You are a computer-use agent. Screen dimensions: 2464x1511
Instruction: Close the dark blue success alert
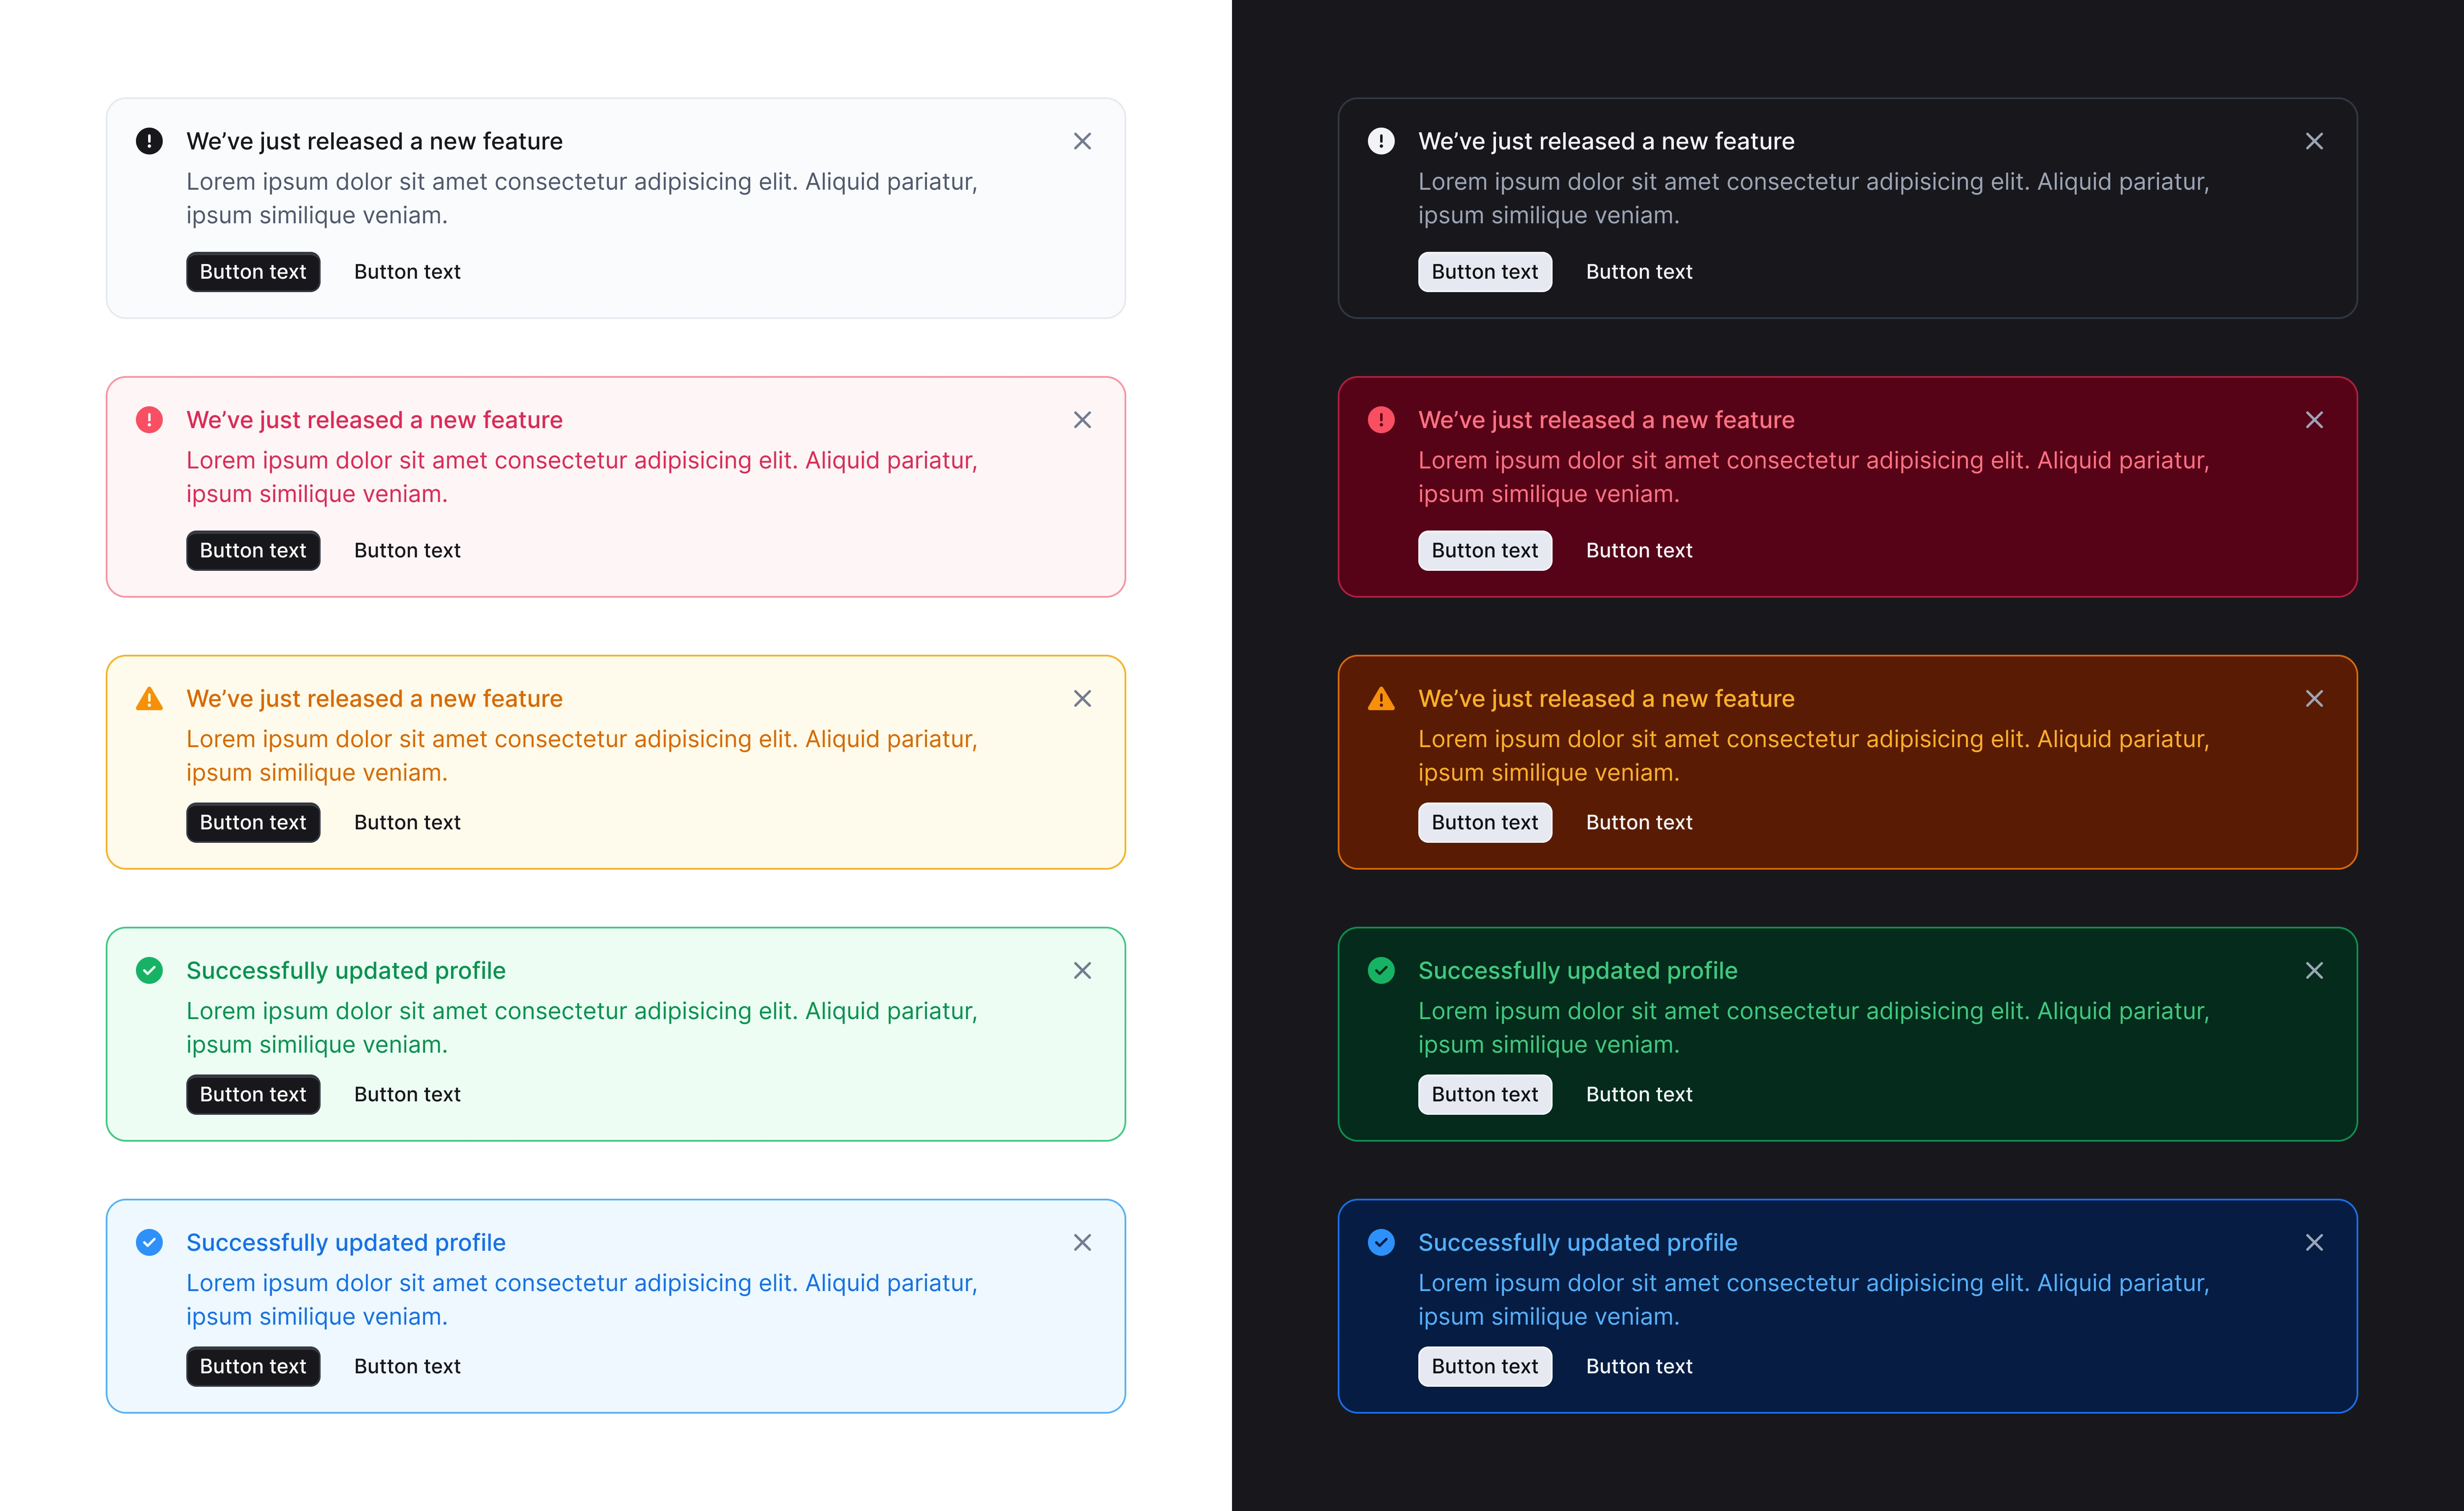point(2314,1243)
